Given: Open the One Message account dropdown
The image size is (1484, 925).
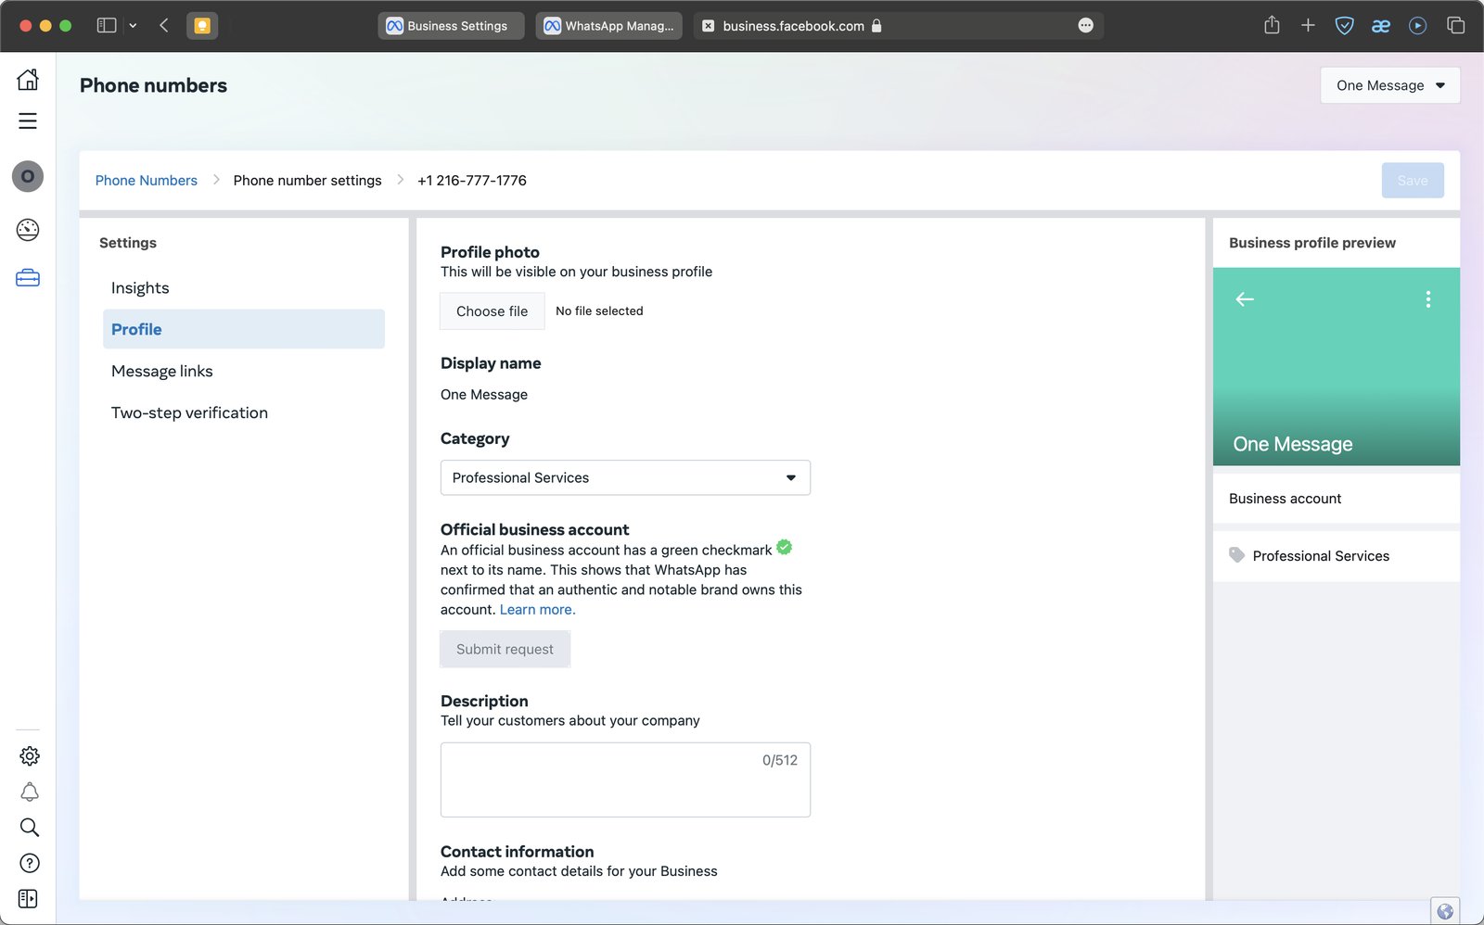Looking at the screenshot, I should (x=1390, y=85).
